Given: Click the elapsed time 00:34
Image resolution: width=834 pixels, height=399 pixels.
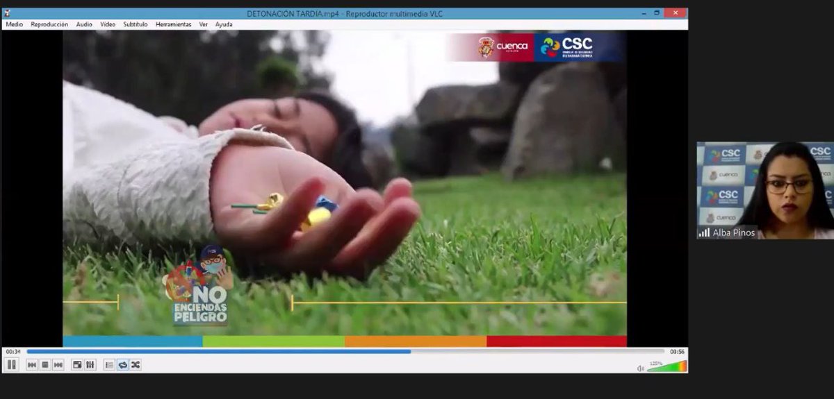Looking at the screenshot, I should coord(13,352).
